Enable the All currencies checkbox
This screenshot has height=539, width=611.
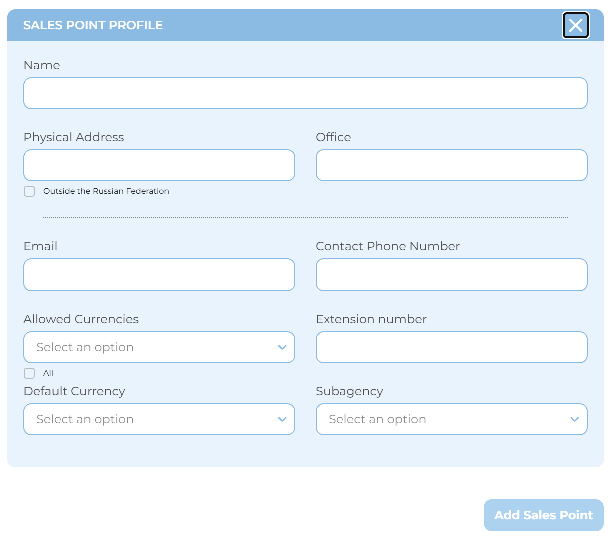(x=29, y=373)
